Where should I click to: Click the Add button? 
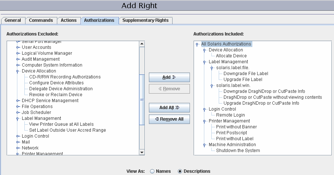(169, 77)
